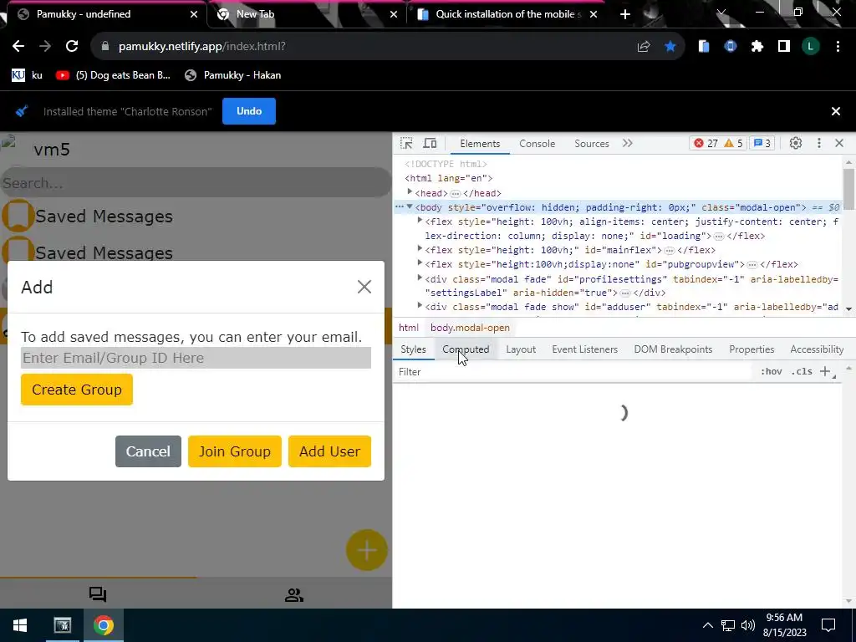Screen dimensions: 856x642
Task: Click the bookmark star icon
Action: (x=670, y=47)
